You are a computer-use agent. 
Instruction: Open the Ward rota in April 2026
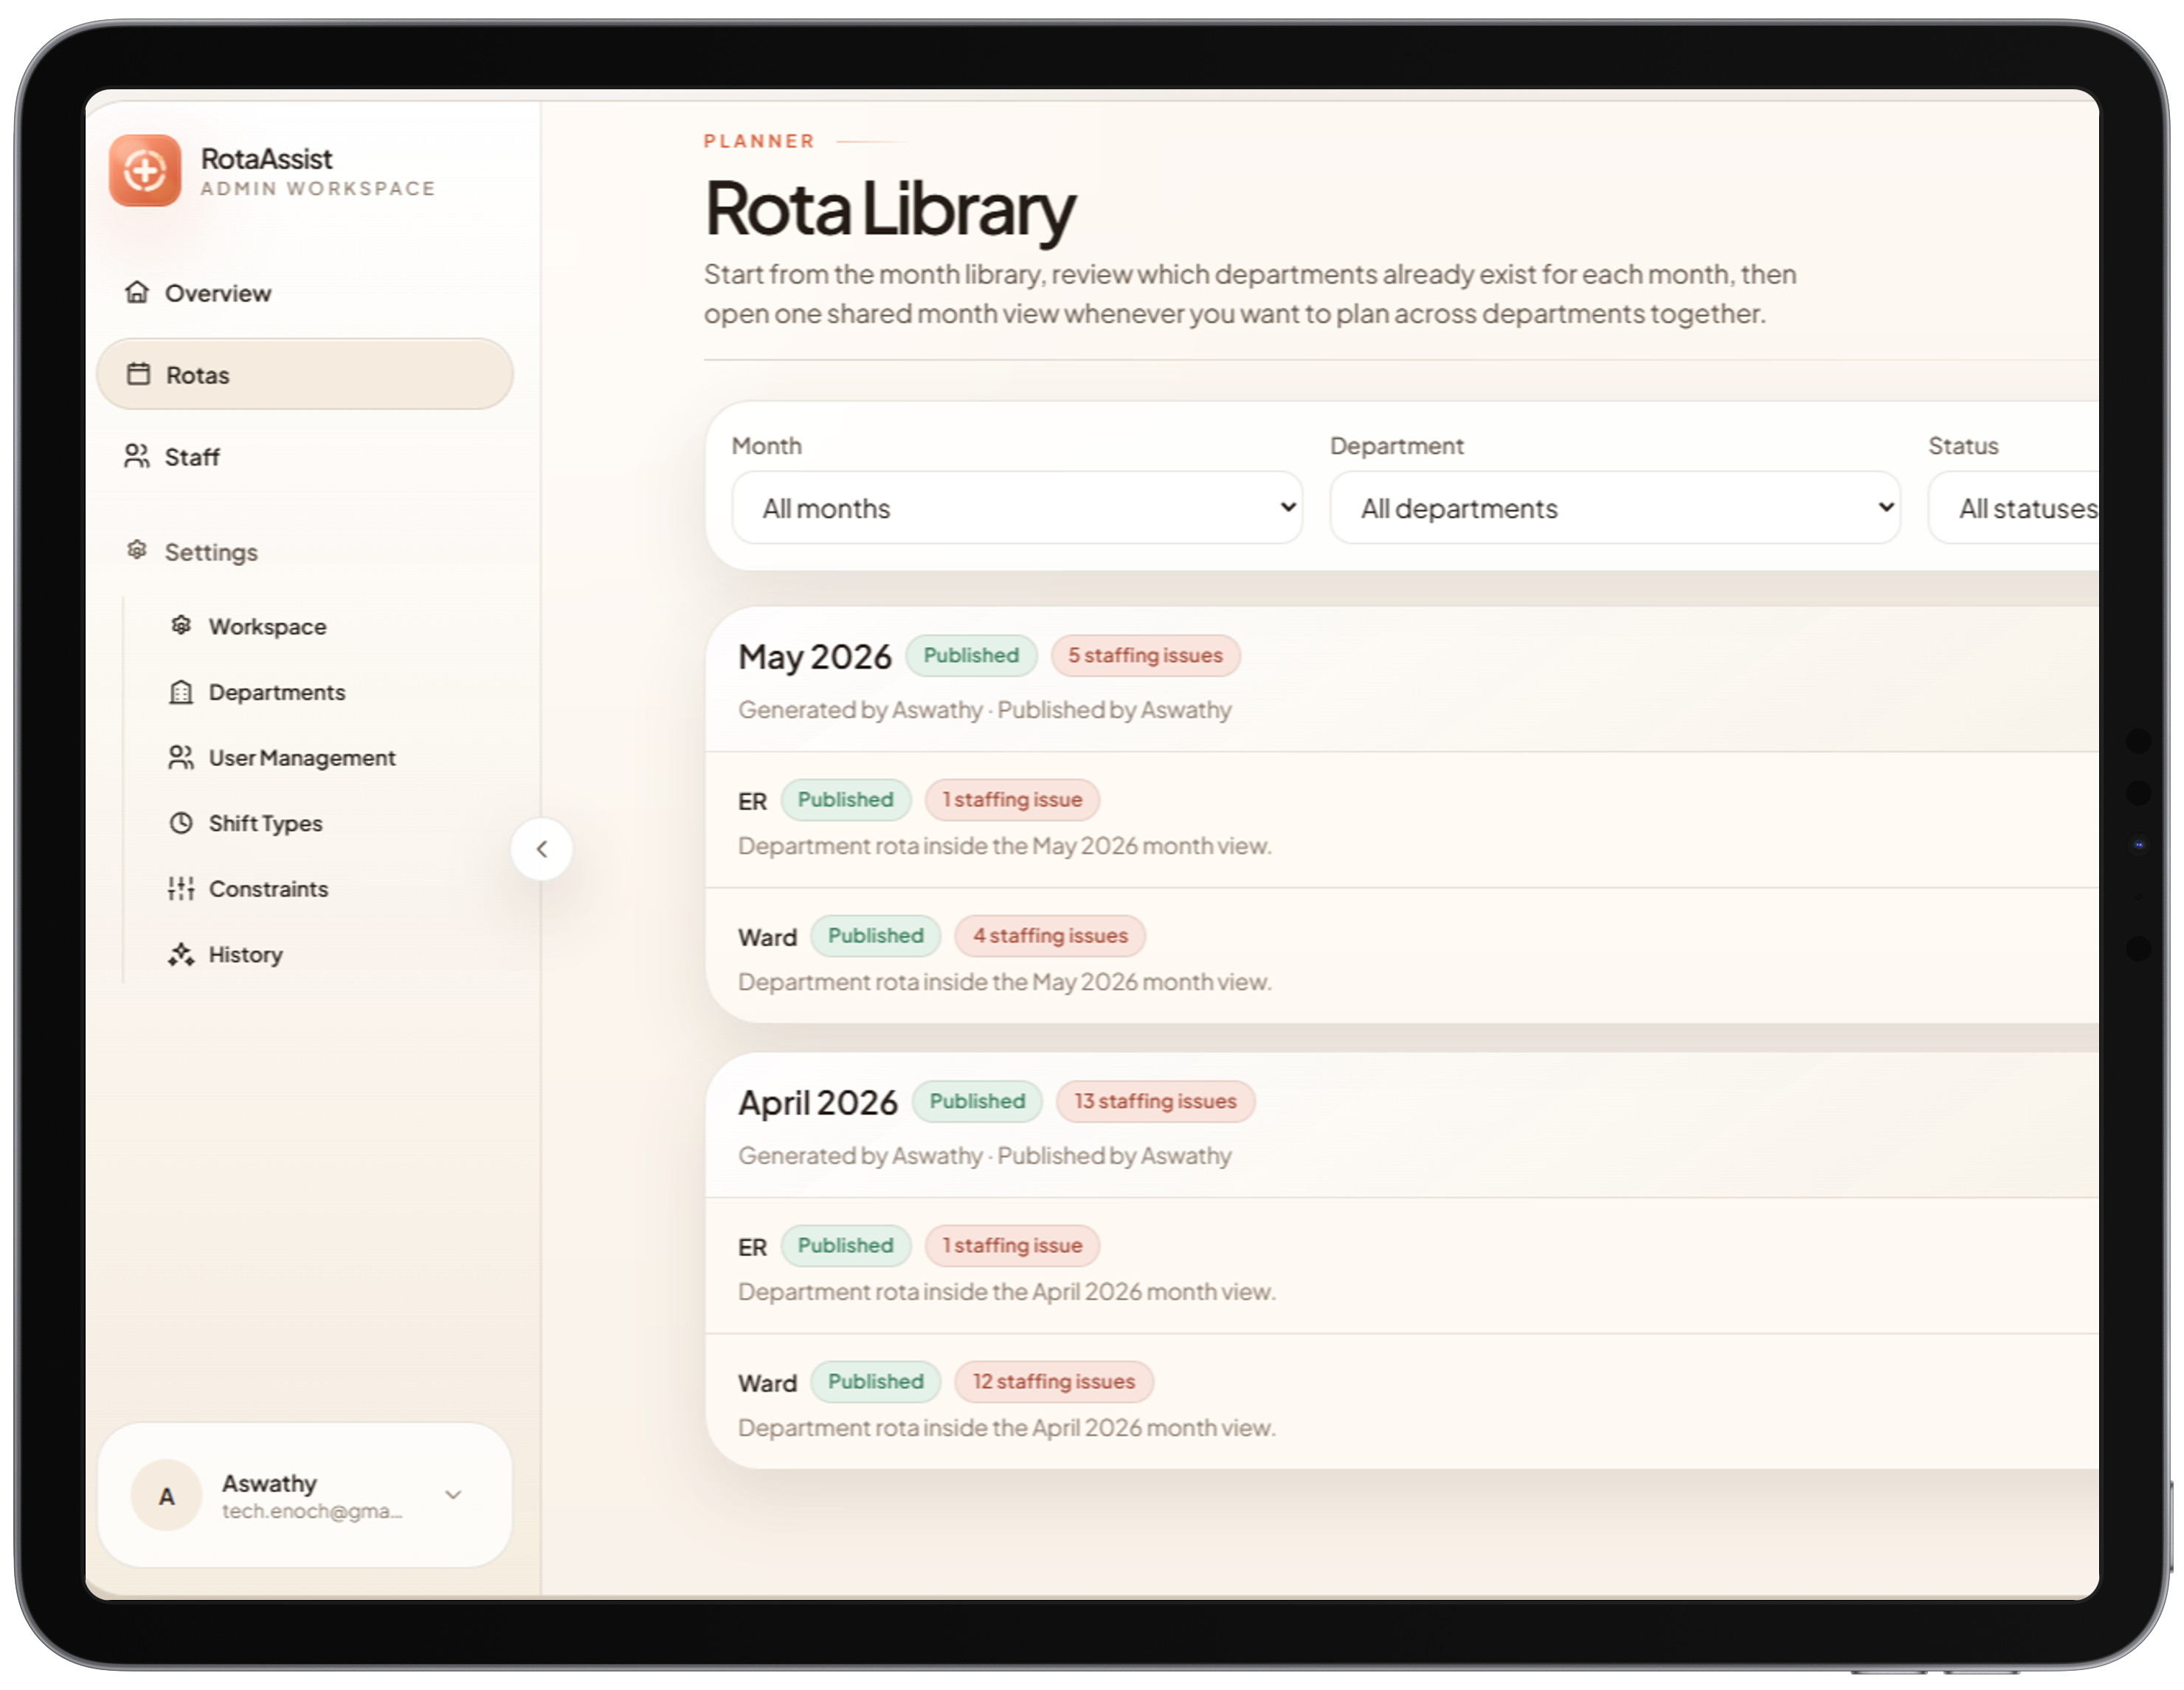click(x=1402, y=1402)
